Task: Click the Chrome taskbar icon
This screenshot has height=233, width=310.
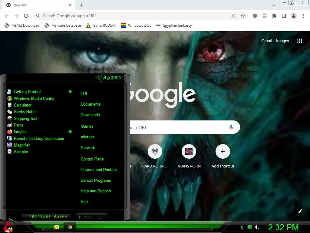Action: point(70,227)
